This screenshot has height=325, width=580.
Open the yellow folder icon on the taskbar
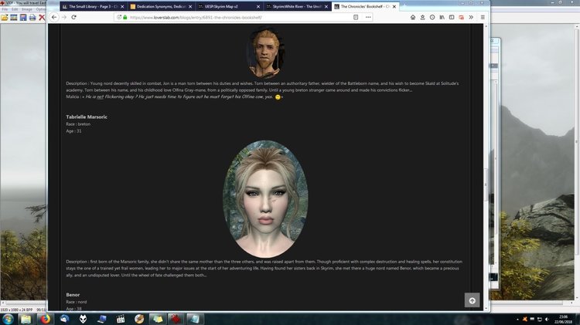click(26, 319)
